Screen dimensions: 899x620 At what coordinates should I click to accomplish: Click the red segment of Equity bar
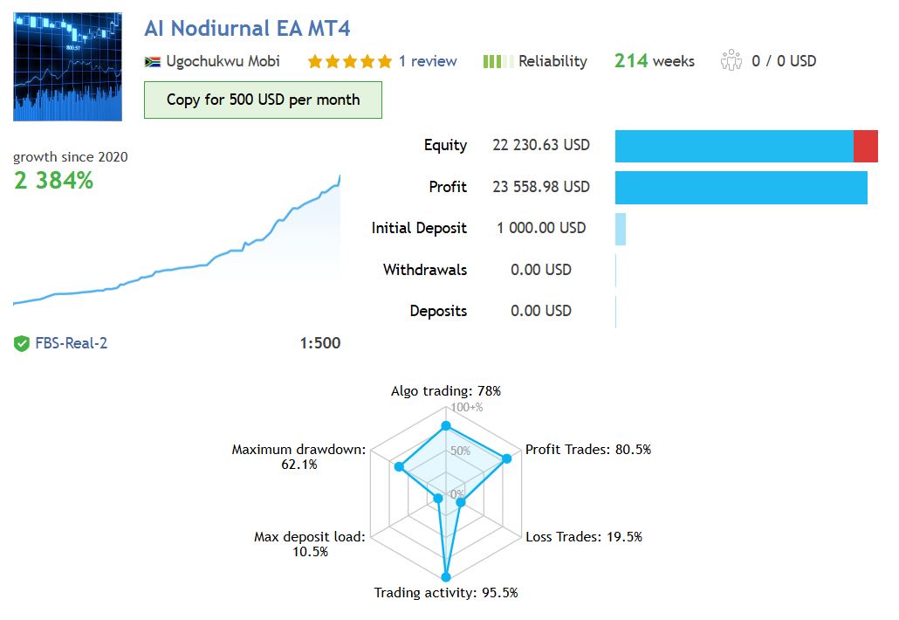point(865,146)
